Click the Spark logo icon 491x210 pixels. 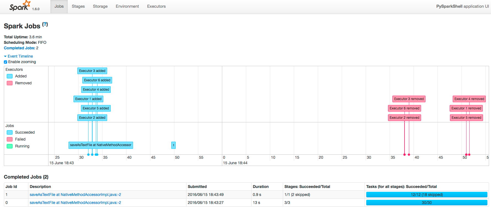[19, 6]
